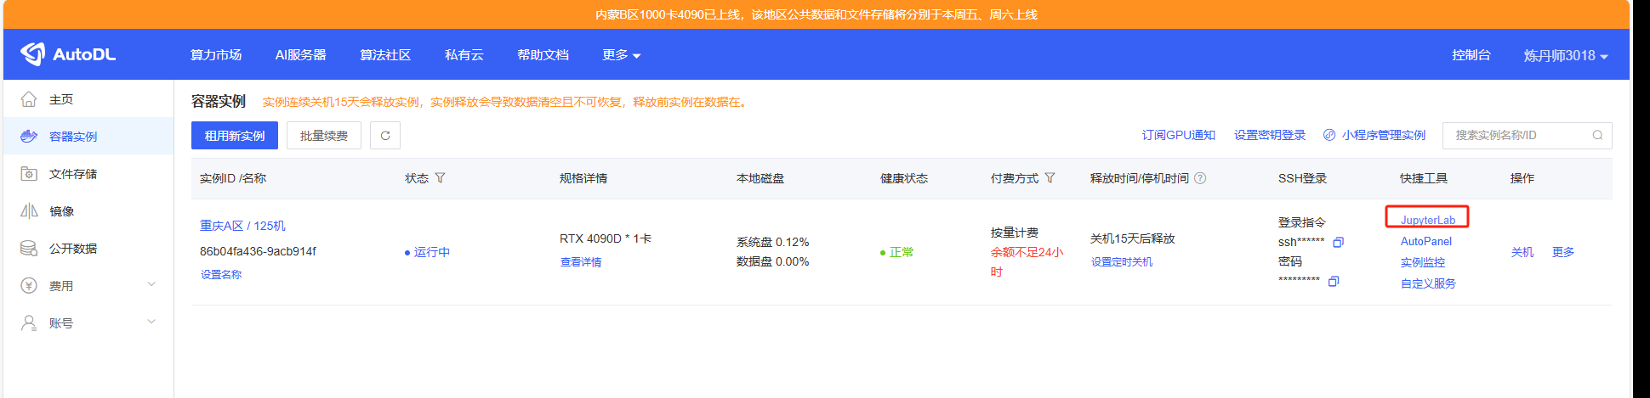Open JupyterLab quick tool
Image resolution: width=1650 pixels, height=398 pixels.
tap(1428, 220)
